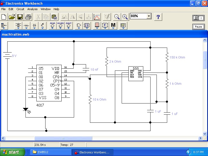Open the Sources parts bin

tap(18, 25)
